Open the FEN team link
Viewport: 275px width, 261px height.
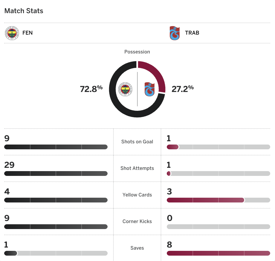(x=27, y=33)
